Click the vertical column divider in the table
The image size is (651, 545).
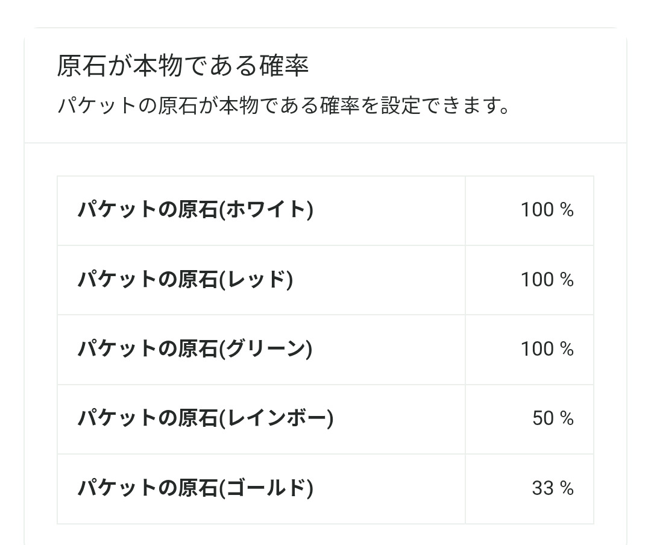pos(465,350)
